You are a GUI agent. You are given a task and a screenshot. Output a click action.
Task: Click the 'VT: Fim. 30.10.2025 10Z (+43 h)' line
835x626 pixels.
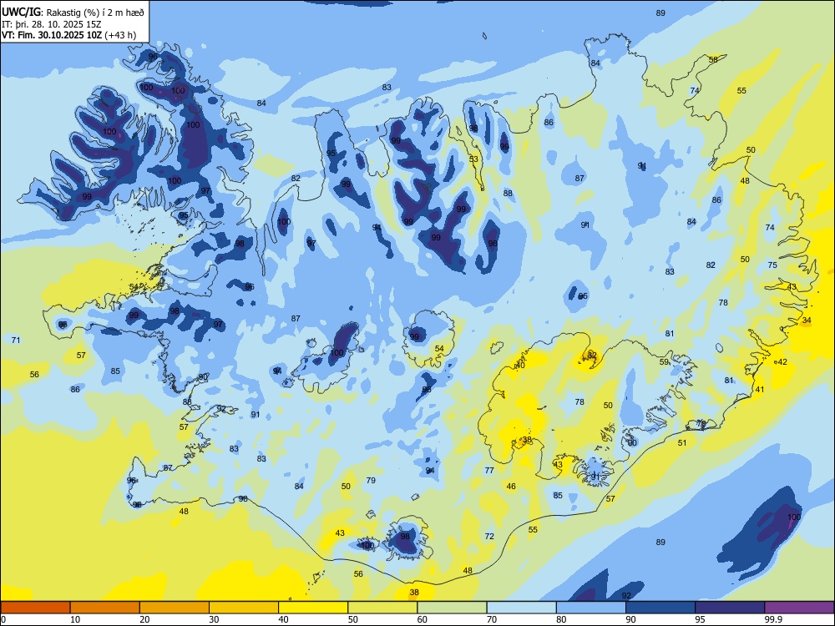(x=68, y=35)
